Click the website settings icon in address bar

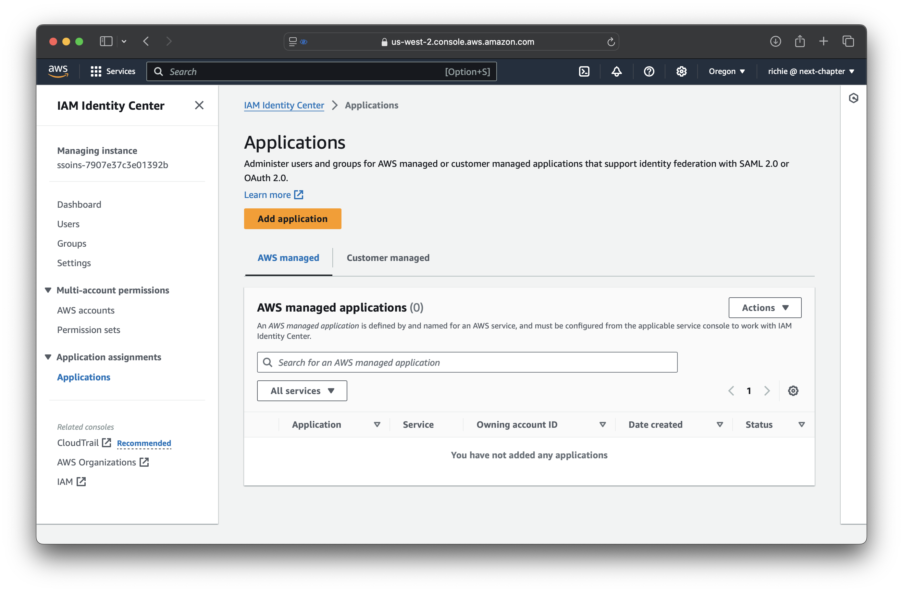click(x=292, y=42)
